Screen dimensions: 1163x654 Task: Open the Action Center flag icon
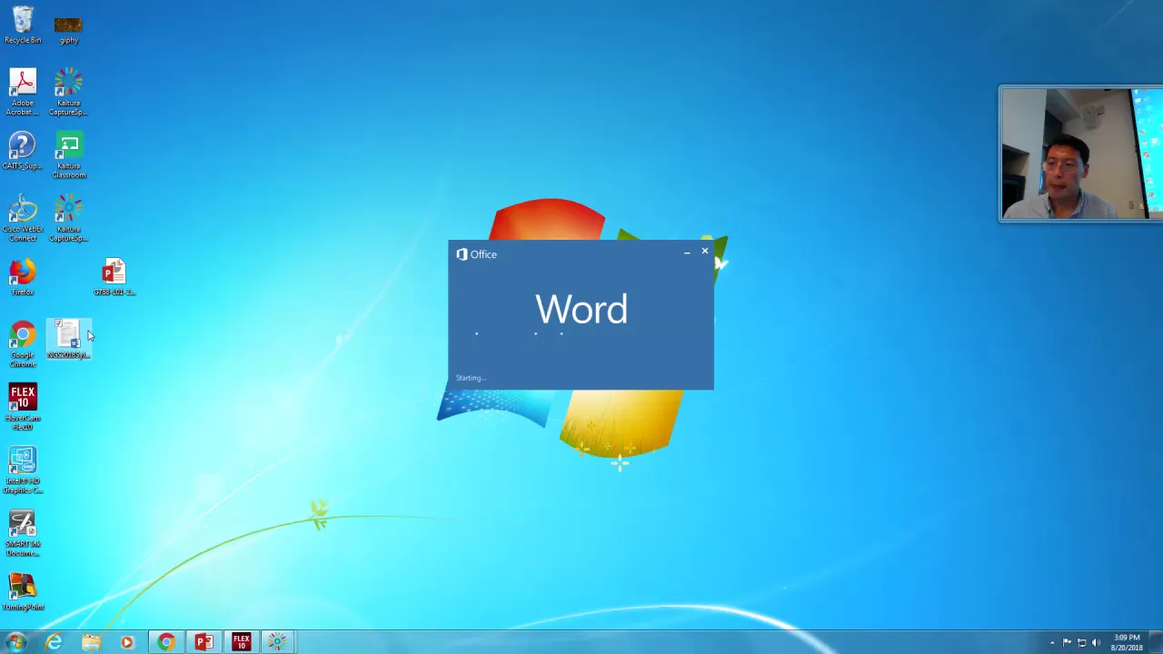click(x=1067, y=643)
